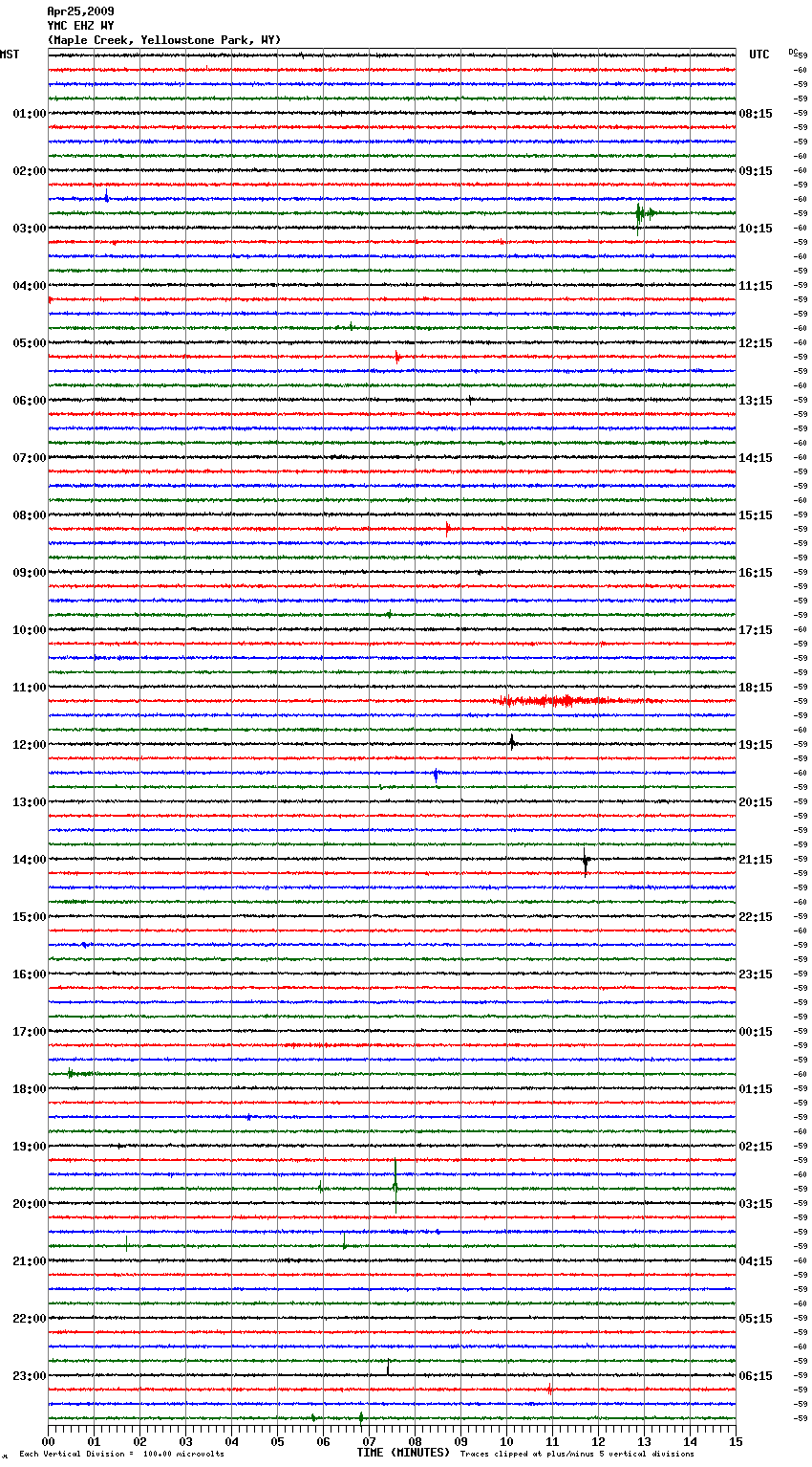Image resolution: width=812 pixels, height=1467 pixels.
Task: Click the 'TIME (MINUTES)' axis title
Action: pos(403,1453)
